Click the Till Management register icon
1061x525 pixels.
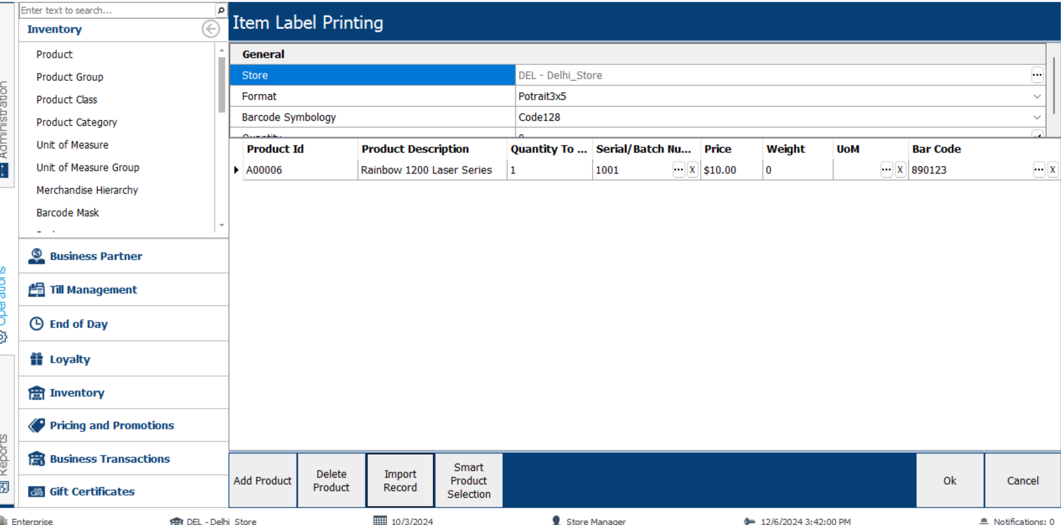(x=36, y=290)
